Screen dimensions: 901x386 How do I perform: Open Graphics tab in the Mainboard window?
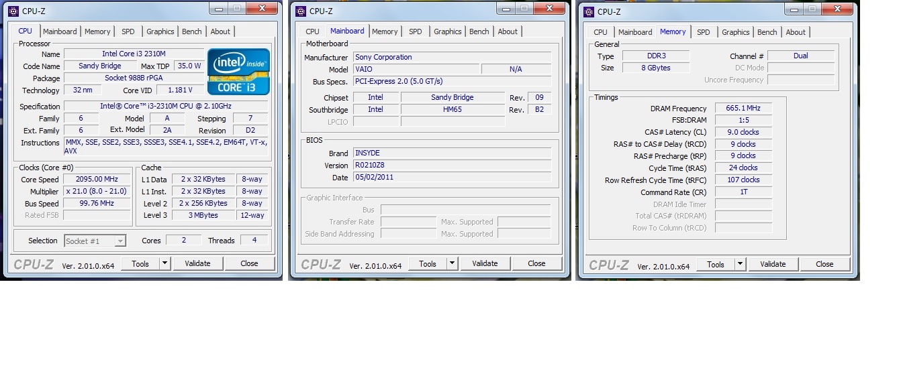(447, 31)
